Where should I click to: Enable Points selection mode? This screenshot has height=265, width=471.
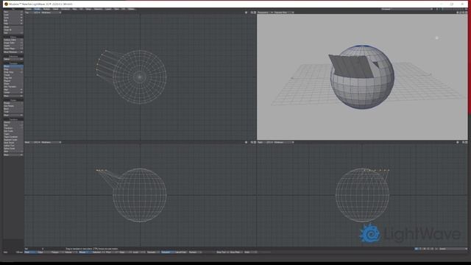click(x=31, y=252)
